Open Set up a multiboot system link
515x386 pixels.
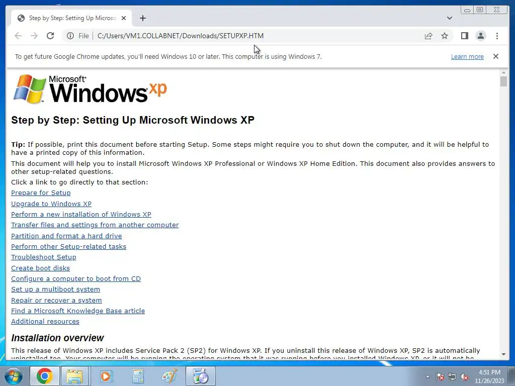point(55,289)
